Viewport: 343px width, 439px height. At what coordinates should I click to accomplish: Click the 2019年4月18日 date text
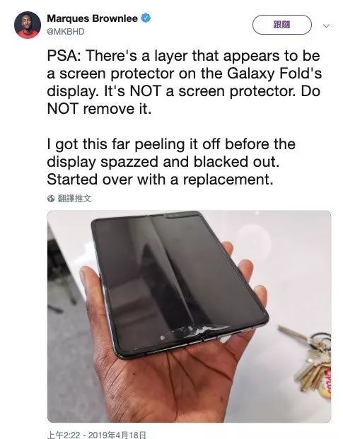coord(117,435)
